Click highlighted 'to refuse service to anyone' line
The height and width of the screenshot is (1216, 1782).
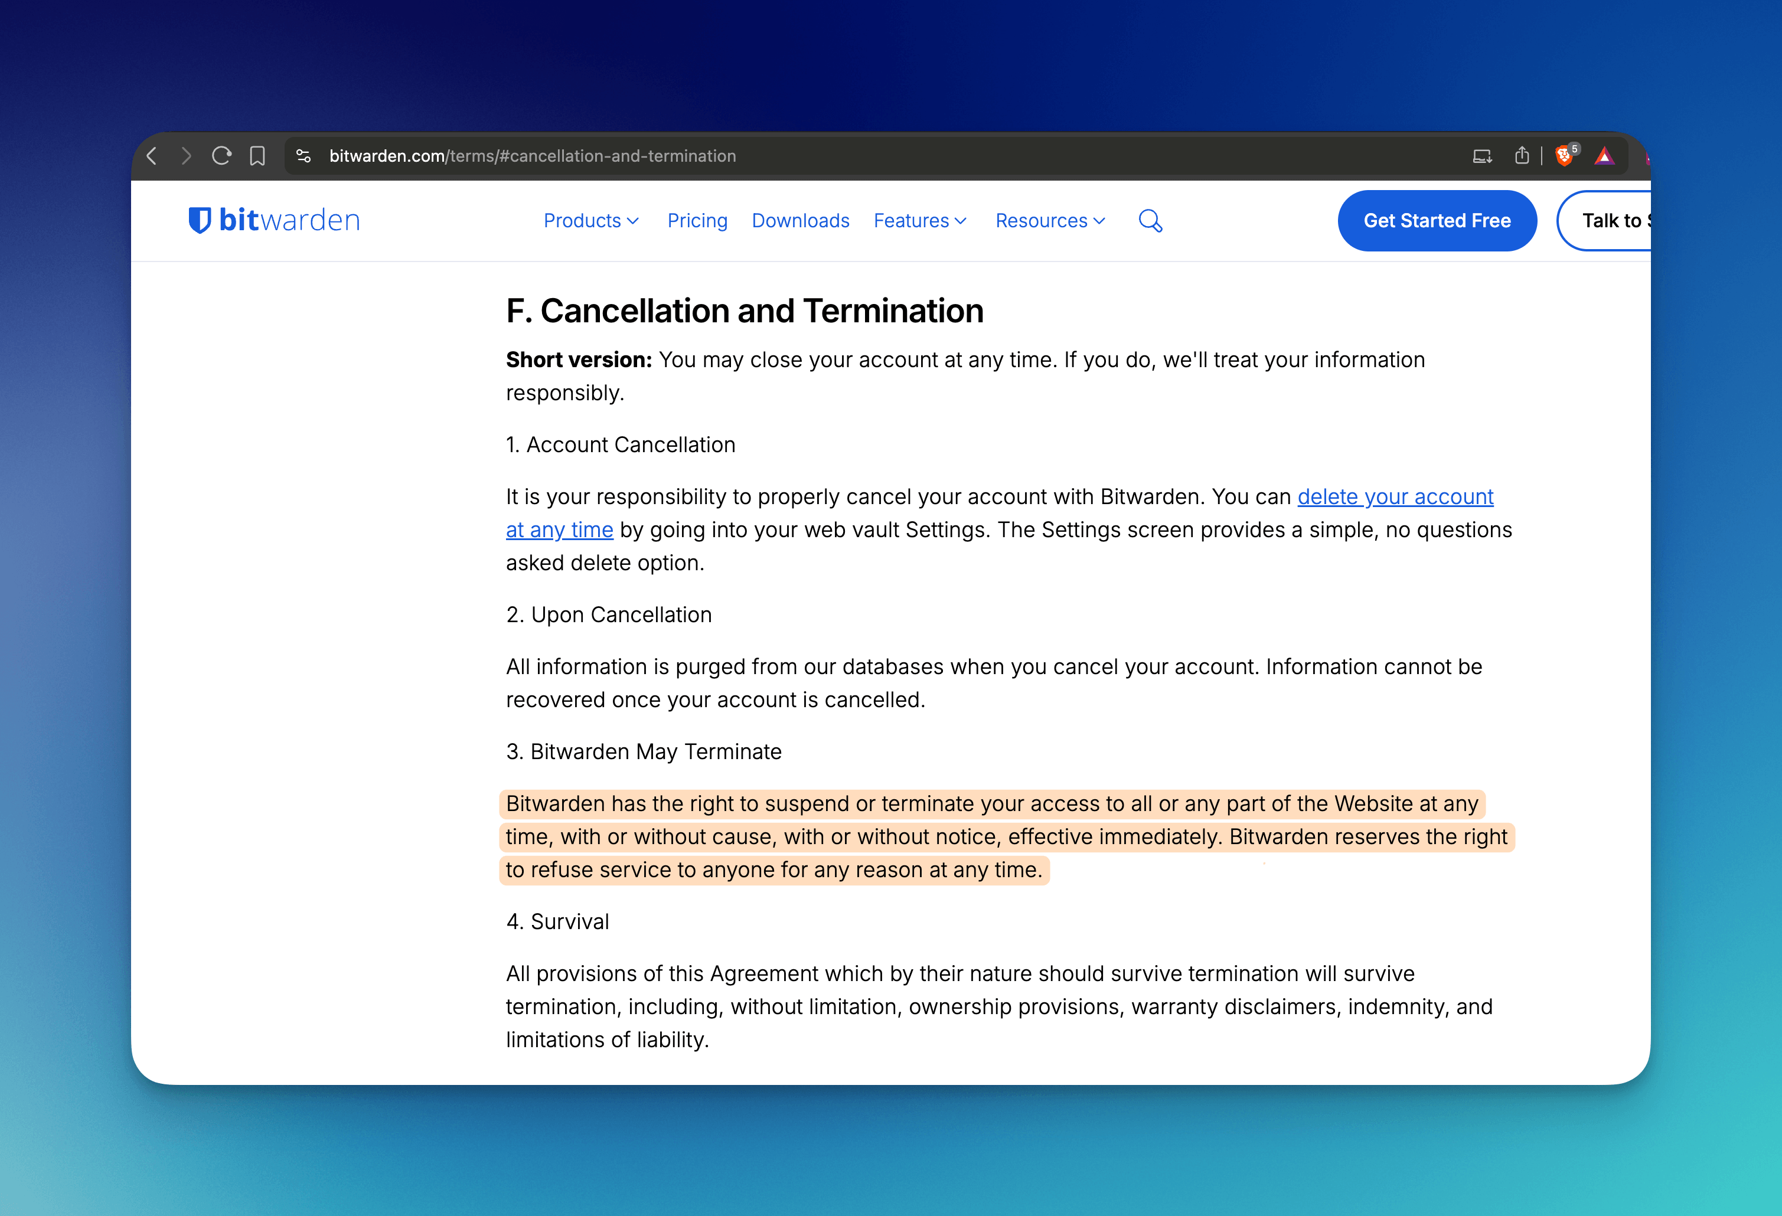coord(775,869)
